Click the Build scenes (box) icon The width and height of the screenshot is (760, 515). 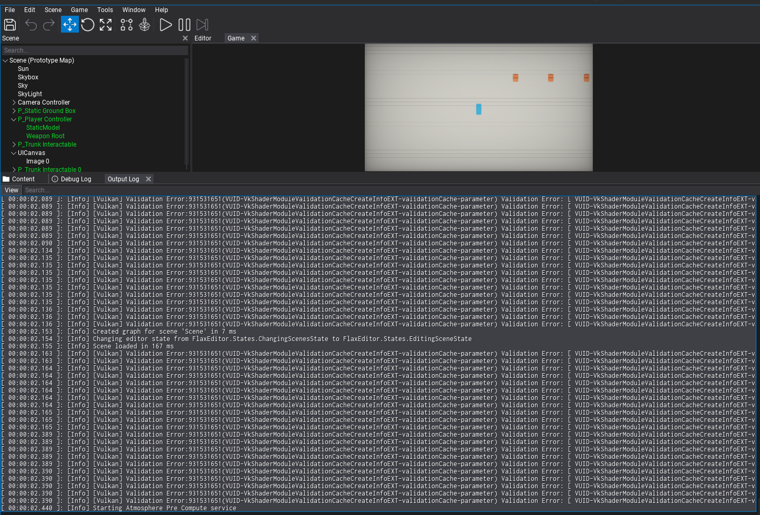145,25
